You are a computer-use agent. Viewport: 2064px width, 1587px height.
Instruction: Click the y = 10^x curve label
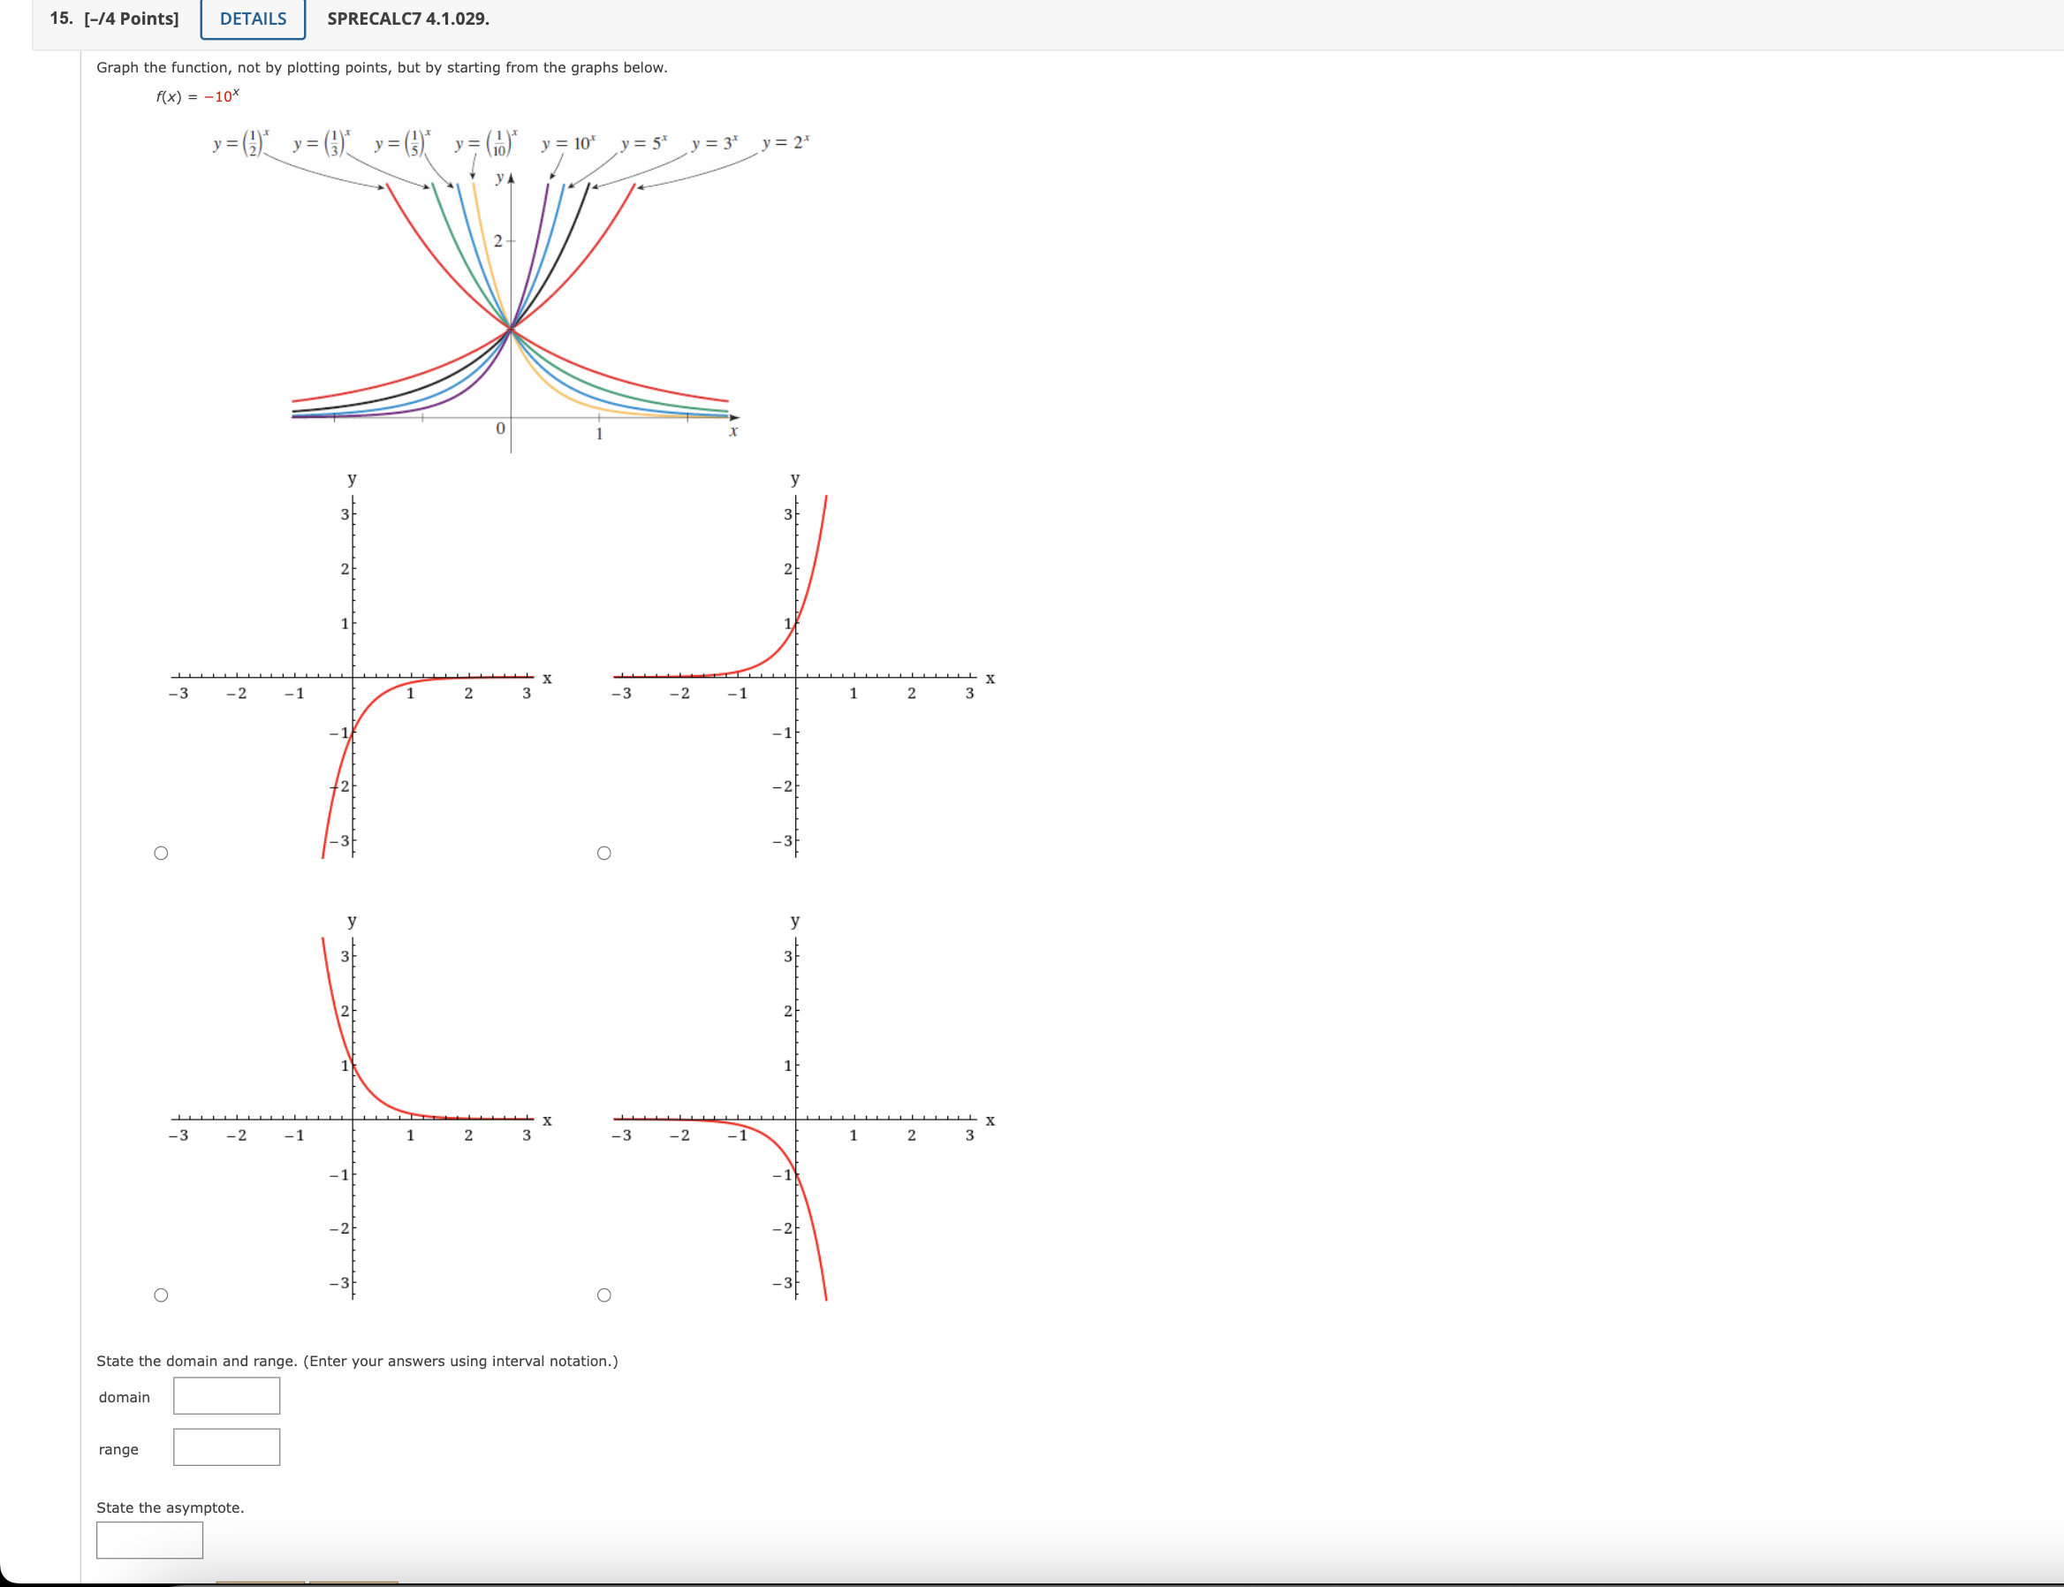click(x=569, y=143)
